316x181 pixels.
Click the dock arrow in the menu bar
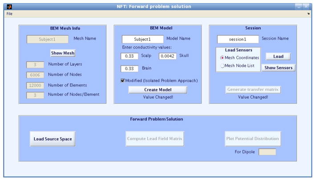pyautogui.click(x=308, y=14)
